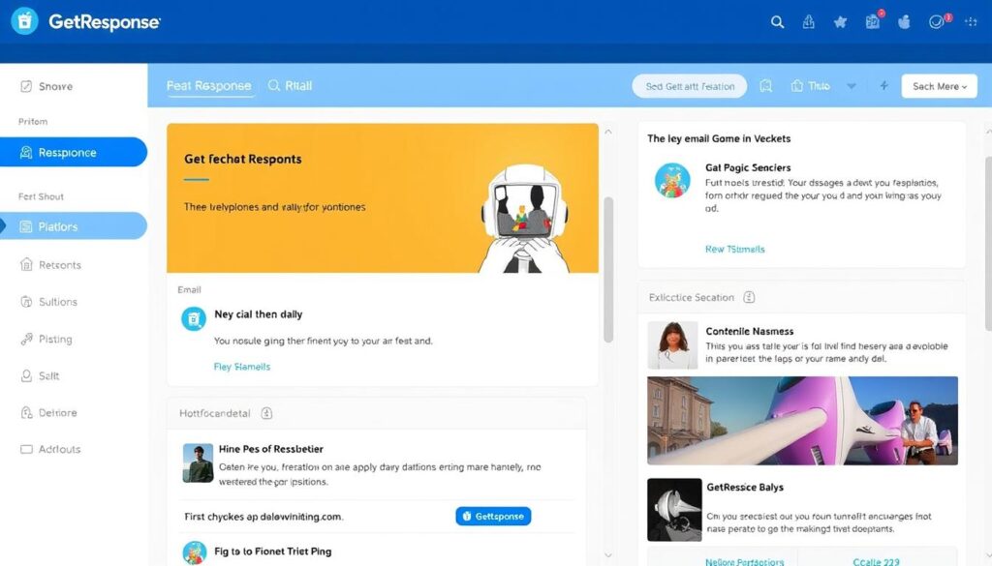
Task: Open the calendar icon with red badge
Action: pos(873,22)
